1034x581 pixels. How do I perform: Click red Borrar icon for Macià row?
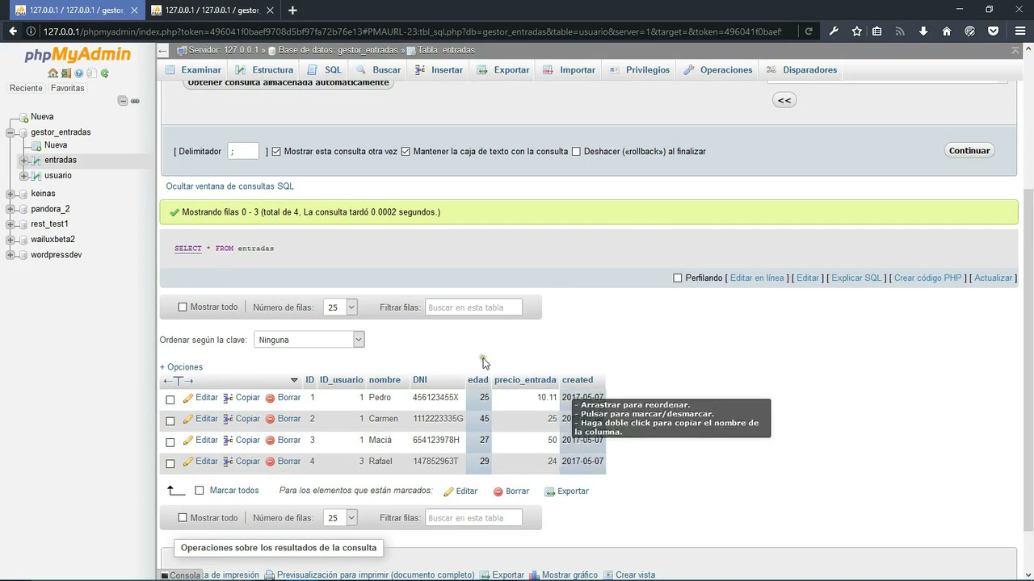click(x=271, y=441)
